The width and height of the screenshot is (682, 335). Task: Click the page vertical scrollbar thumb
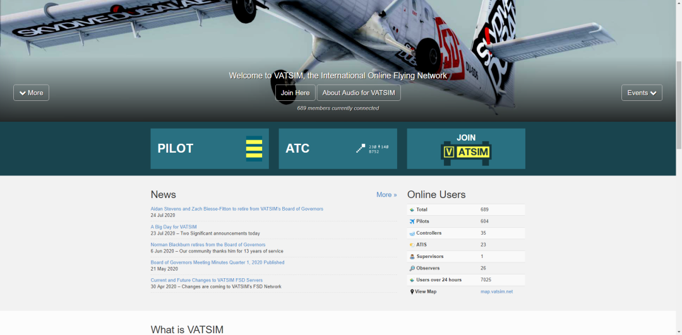click(679, 105)
